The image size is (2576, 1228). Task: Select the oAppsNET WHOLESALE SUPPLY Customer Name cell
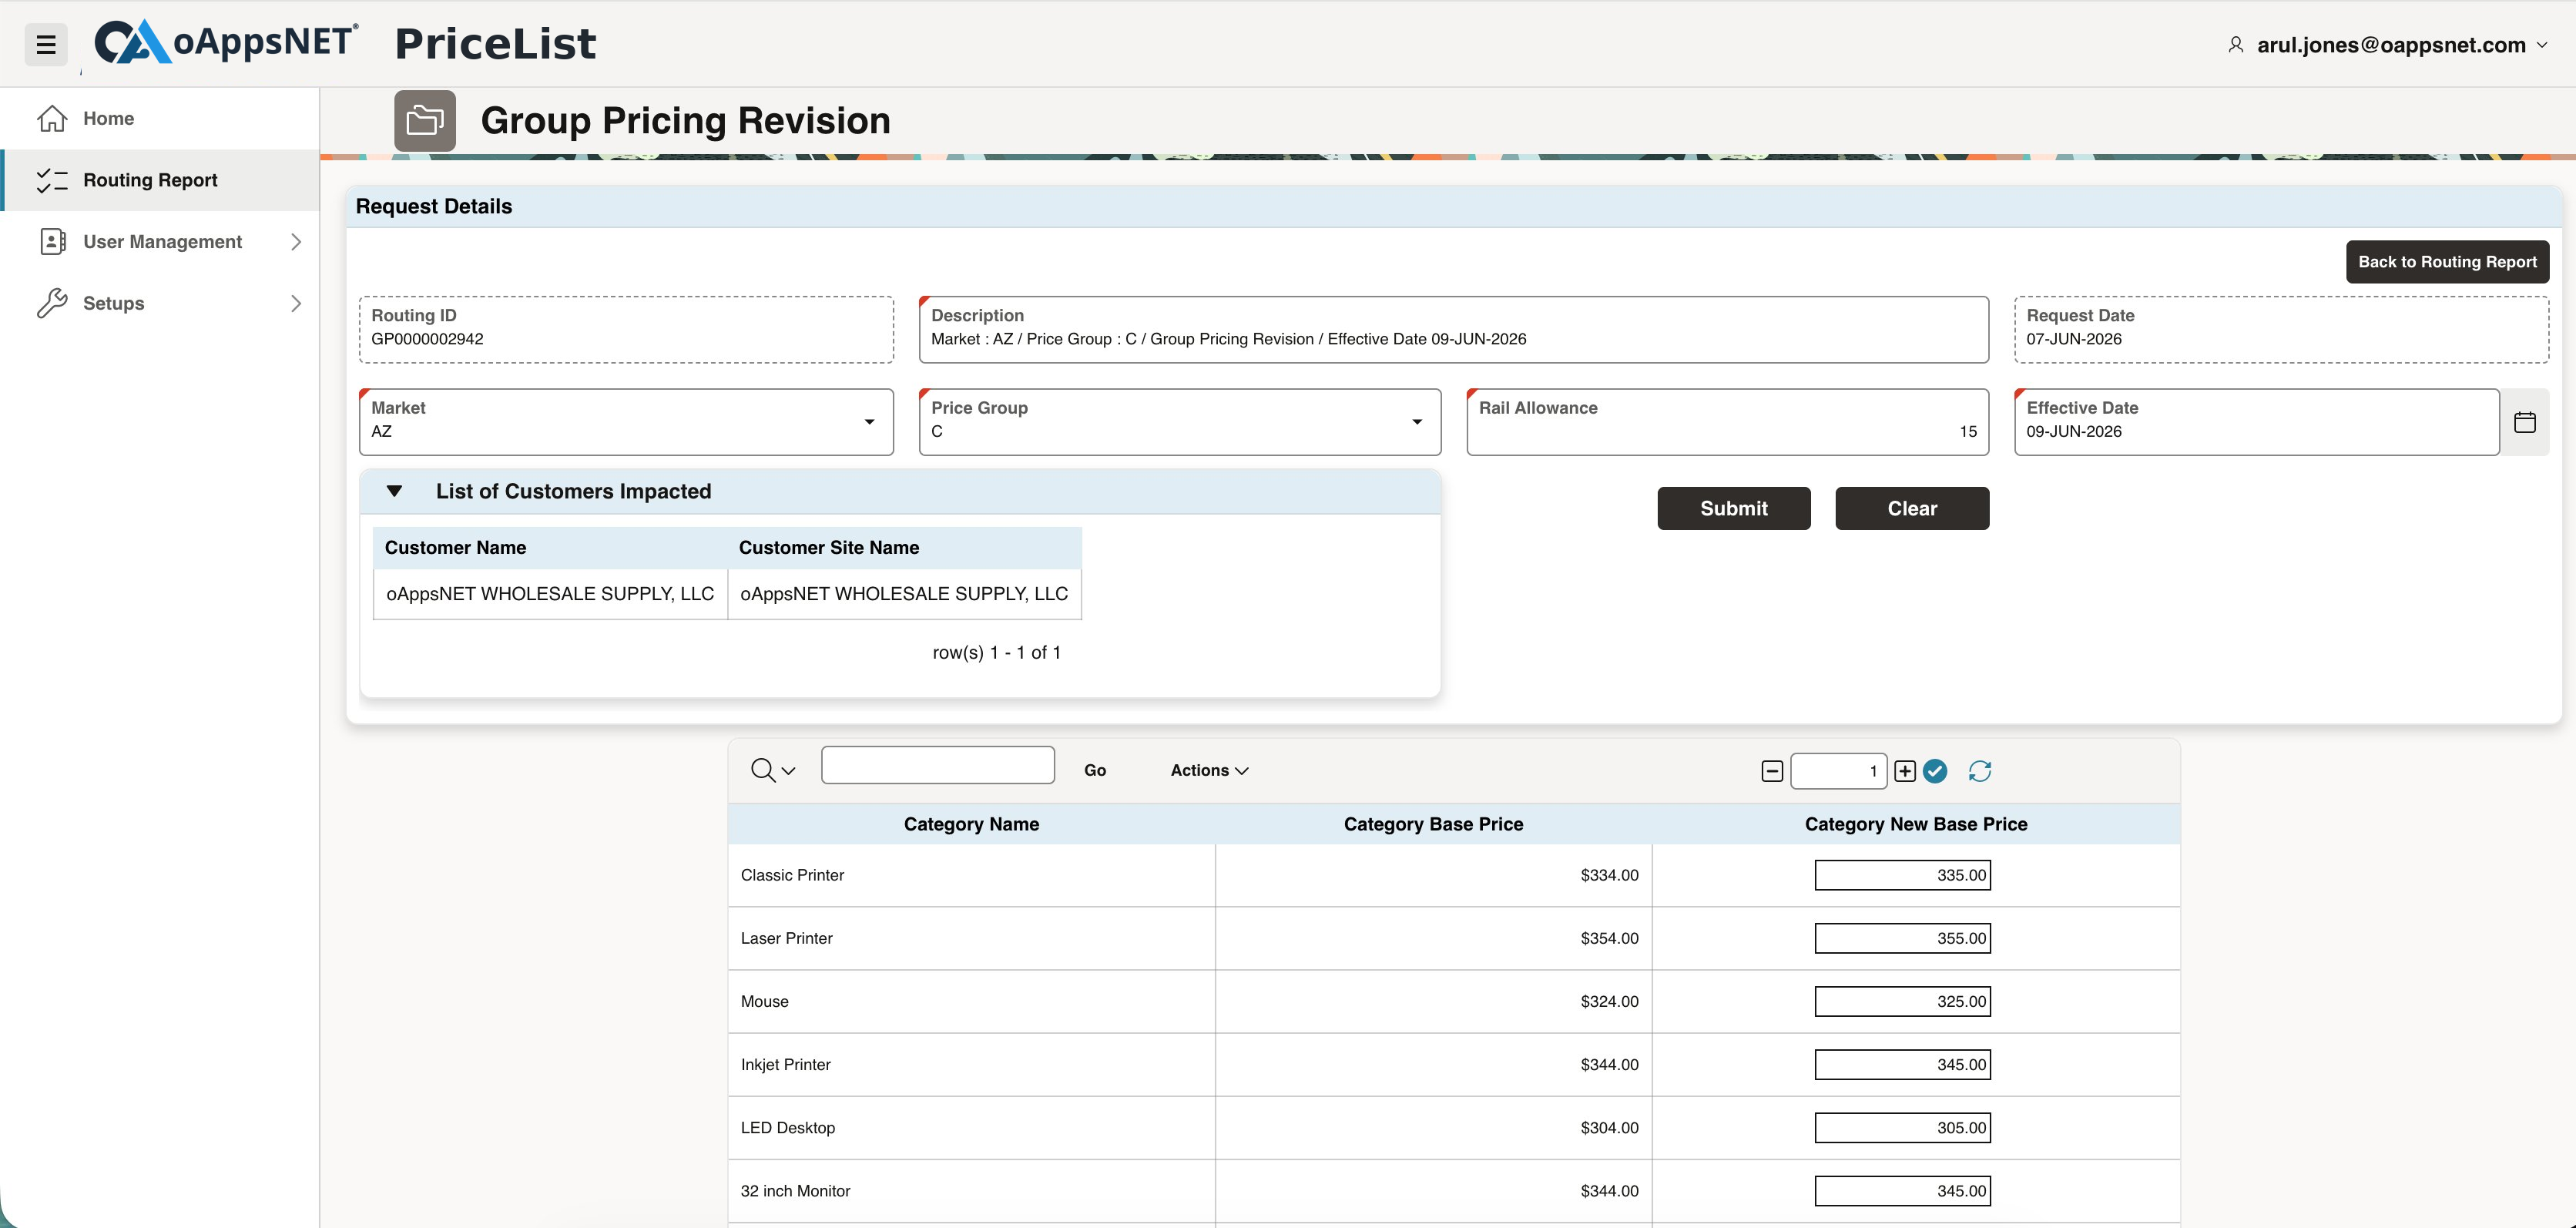[550, 594]
